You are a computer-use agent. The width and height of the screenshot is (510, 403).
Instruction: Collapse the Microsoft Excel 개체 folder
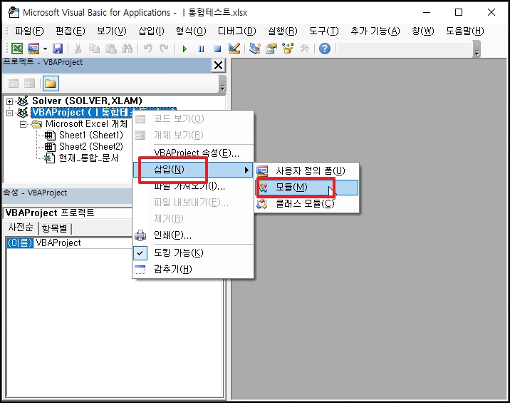click(x=23, y=124)
